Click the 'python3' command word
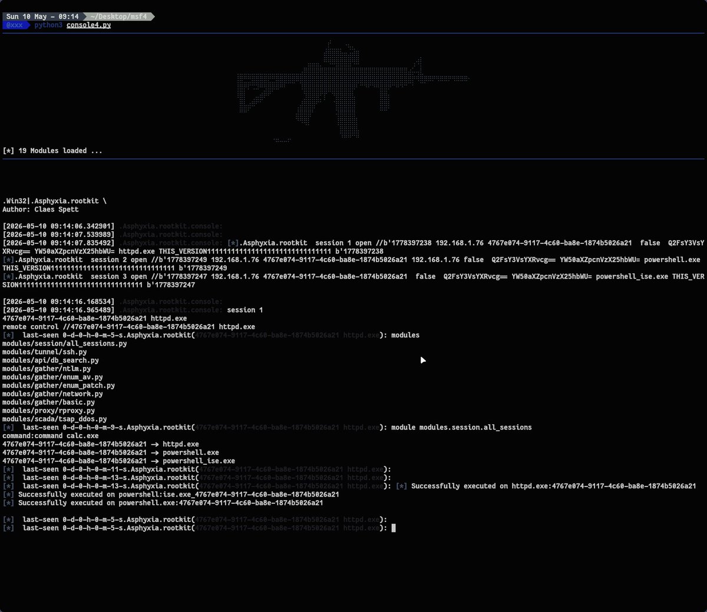The image size is (707, 612). click(48, 25)
